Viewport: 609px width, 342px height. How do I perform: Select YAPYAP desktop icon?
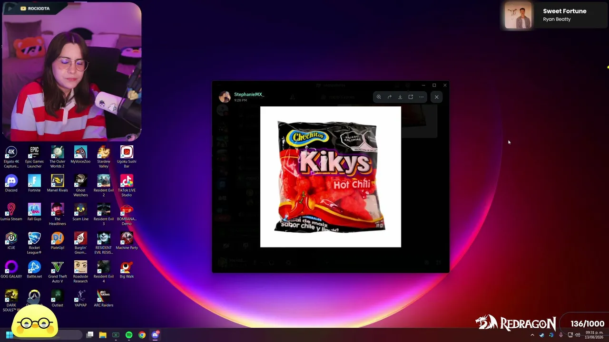coord(80,298)
